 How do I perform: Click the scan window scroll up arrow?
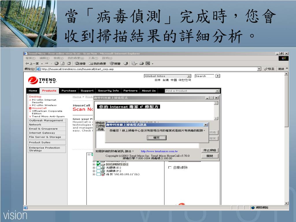(216, 103)
